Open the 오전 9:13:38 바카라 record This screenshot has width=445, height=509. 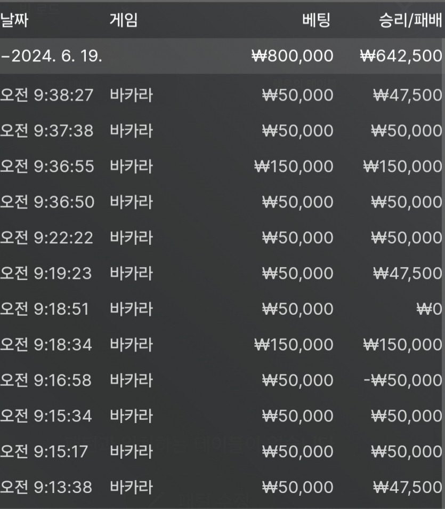(223, 487)
